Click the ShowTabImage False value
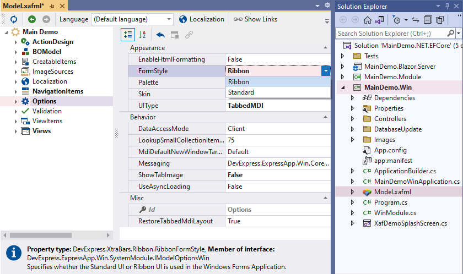Screen dimensions: 463x274 pos(278,175)
